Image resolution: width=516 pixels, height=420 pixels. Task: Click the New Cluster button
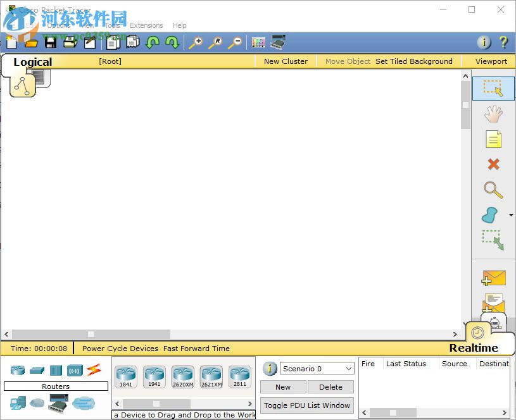click(286, 61)
